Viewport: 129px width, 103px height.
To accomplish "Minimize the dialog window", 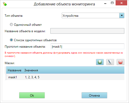I will pos(105,3).
